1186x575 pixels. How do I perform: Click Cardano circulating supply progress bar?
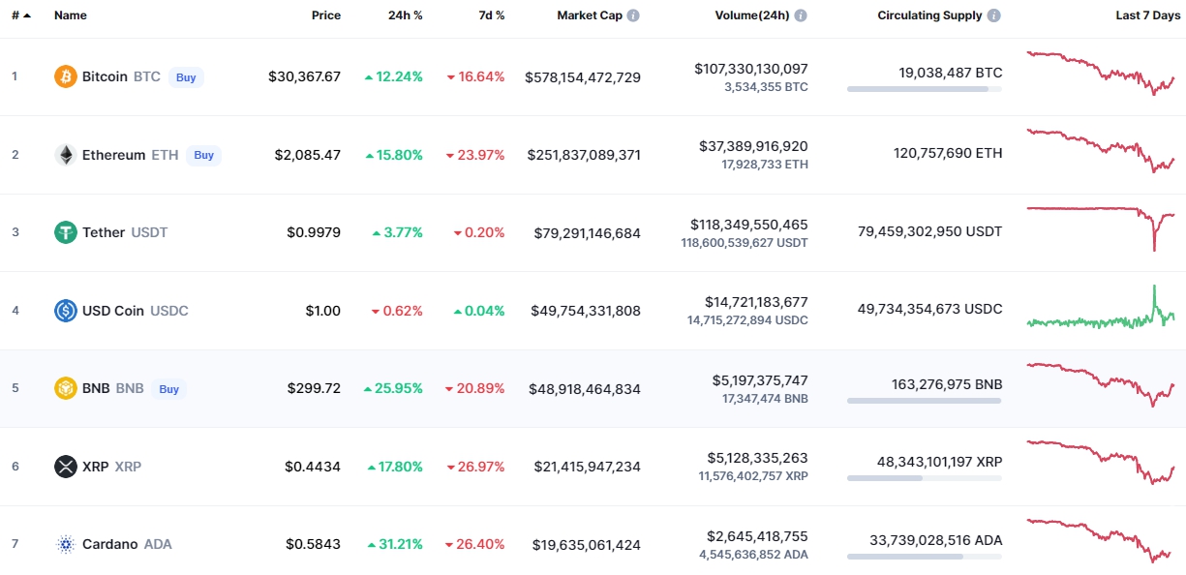tap(925, 557)
